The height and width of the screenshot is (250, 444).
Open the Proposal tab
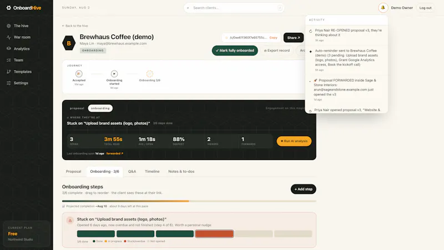point(73,172)
